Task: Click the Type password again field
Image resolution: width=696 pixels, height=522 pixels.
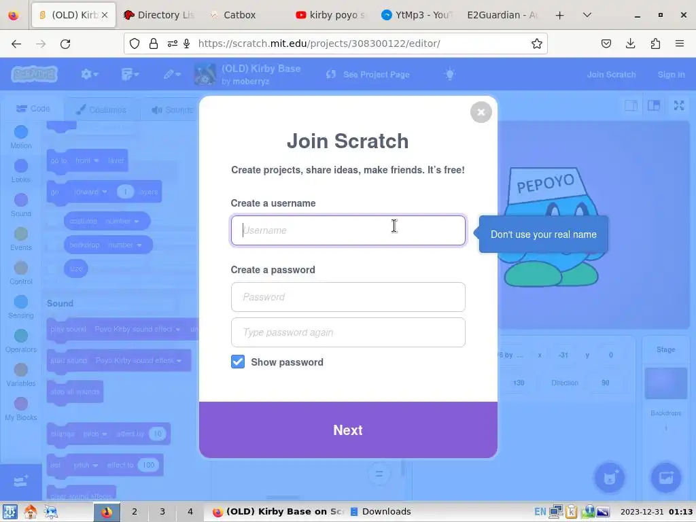Action: click(348, 332)
